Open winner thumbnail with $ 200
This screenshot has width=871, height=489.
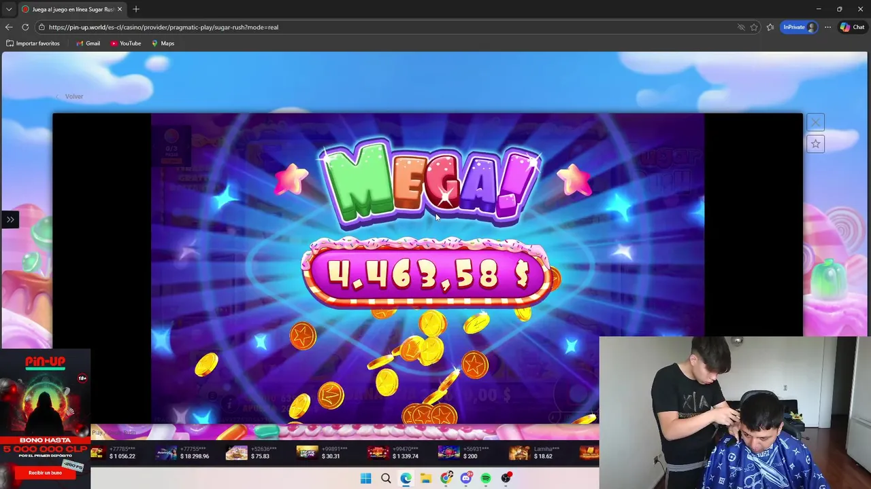(448, 453)
